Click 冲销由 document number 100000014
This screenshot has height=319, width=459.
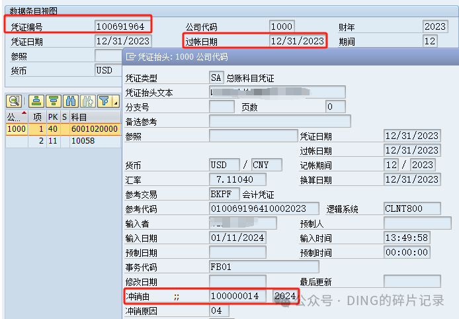click(237, 296)
